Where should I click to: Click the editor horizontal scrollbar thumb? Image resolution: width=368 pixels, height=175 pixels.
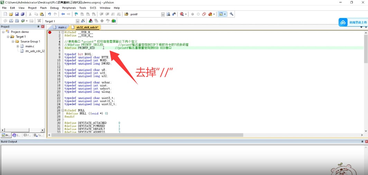point(147,135)
